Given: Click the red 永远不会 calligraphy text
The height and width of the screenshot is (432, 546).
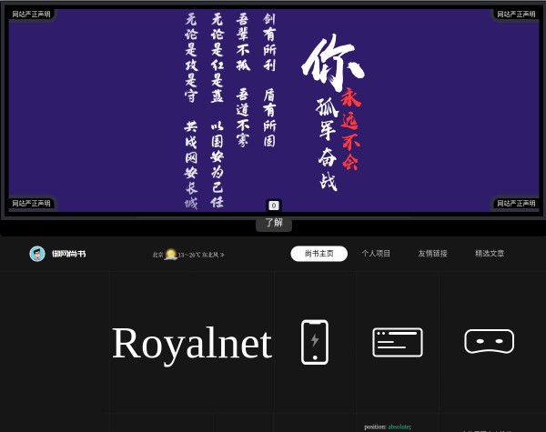Looking at the screenshot, I should tap(351, 129).
